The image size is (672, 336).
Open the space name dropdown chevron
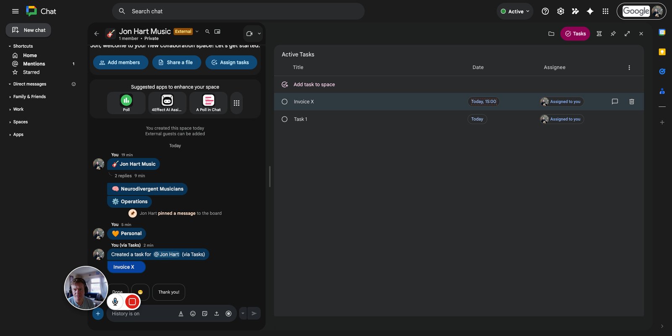pyautogui.click(x=197, y=32)
